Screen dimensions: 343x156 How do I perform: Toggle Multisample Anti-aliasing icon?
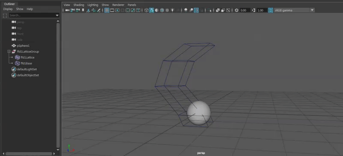point(196,10)
